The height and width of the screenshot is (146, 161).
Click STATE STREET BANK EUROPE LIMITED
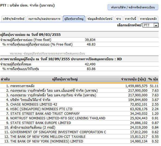(41, 123)
